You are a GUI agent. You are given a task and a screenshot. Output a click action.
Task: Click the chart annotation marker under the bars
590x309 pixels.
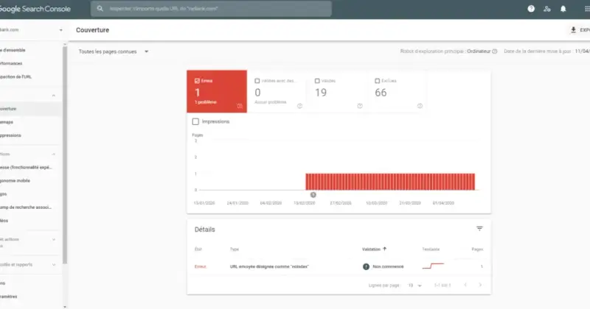(313, 194)
